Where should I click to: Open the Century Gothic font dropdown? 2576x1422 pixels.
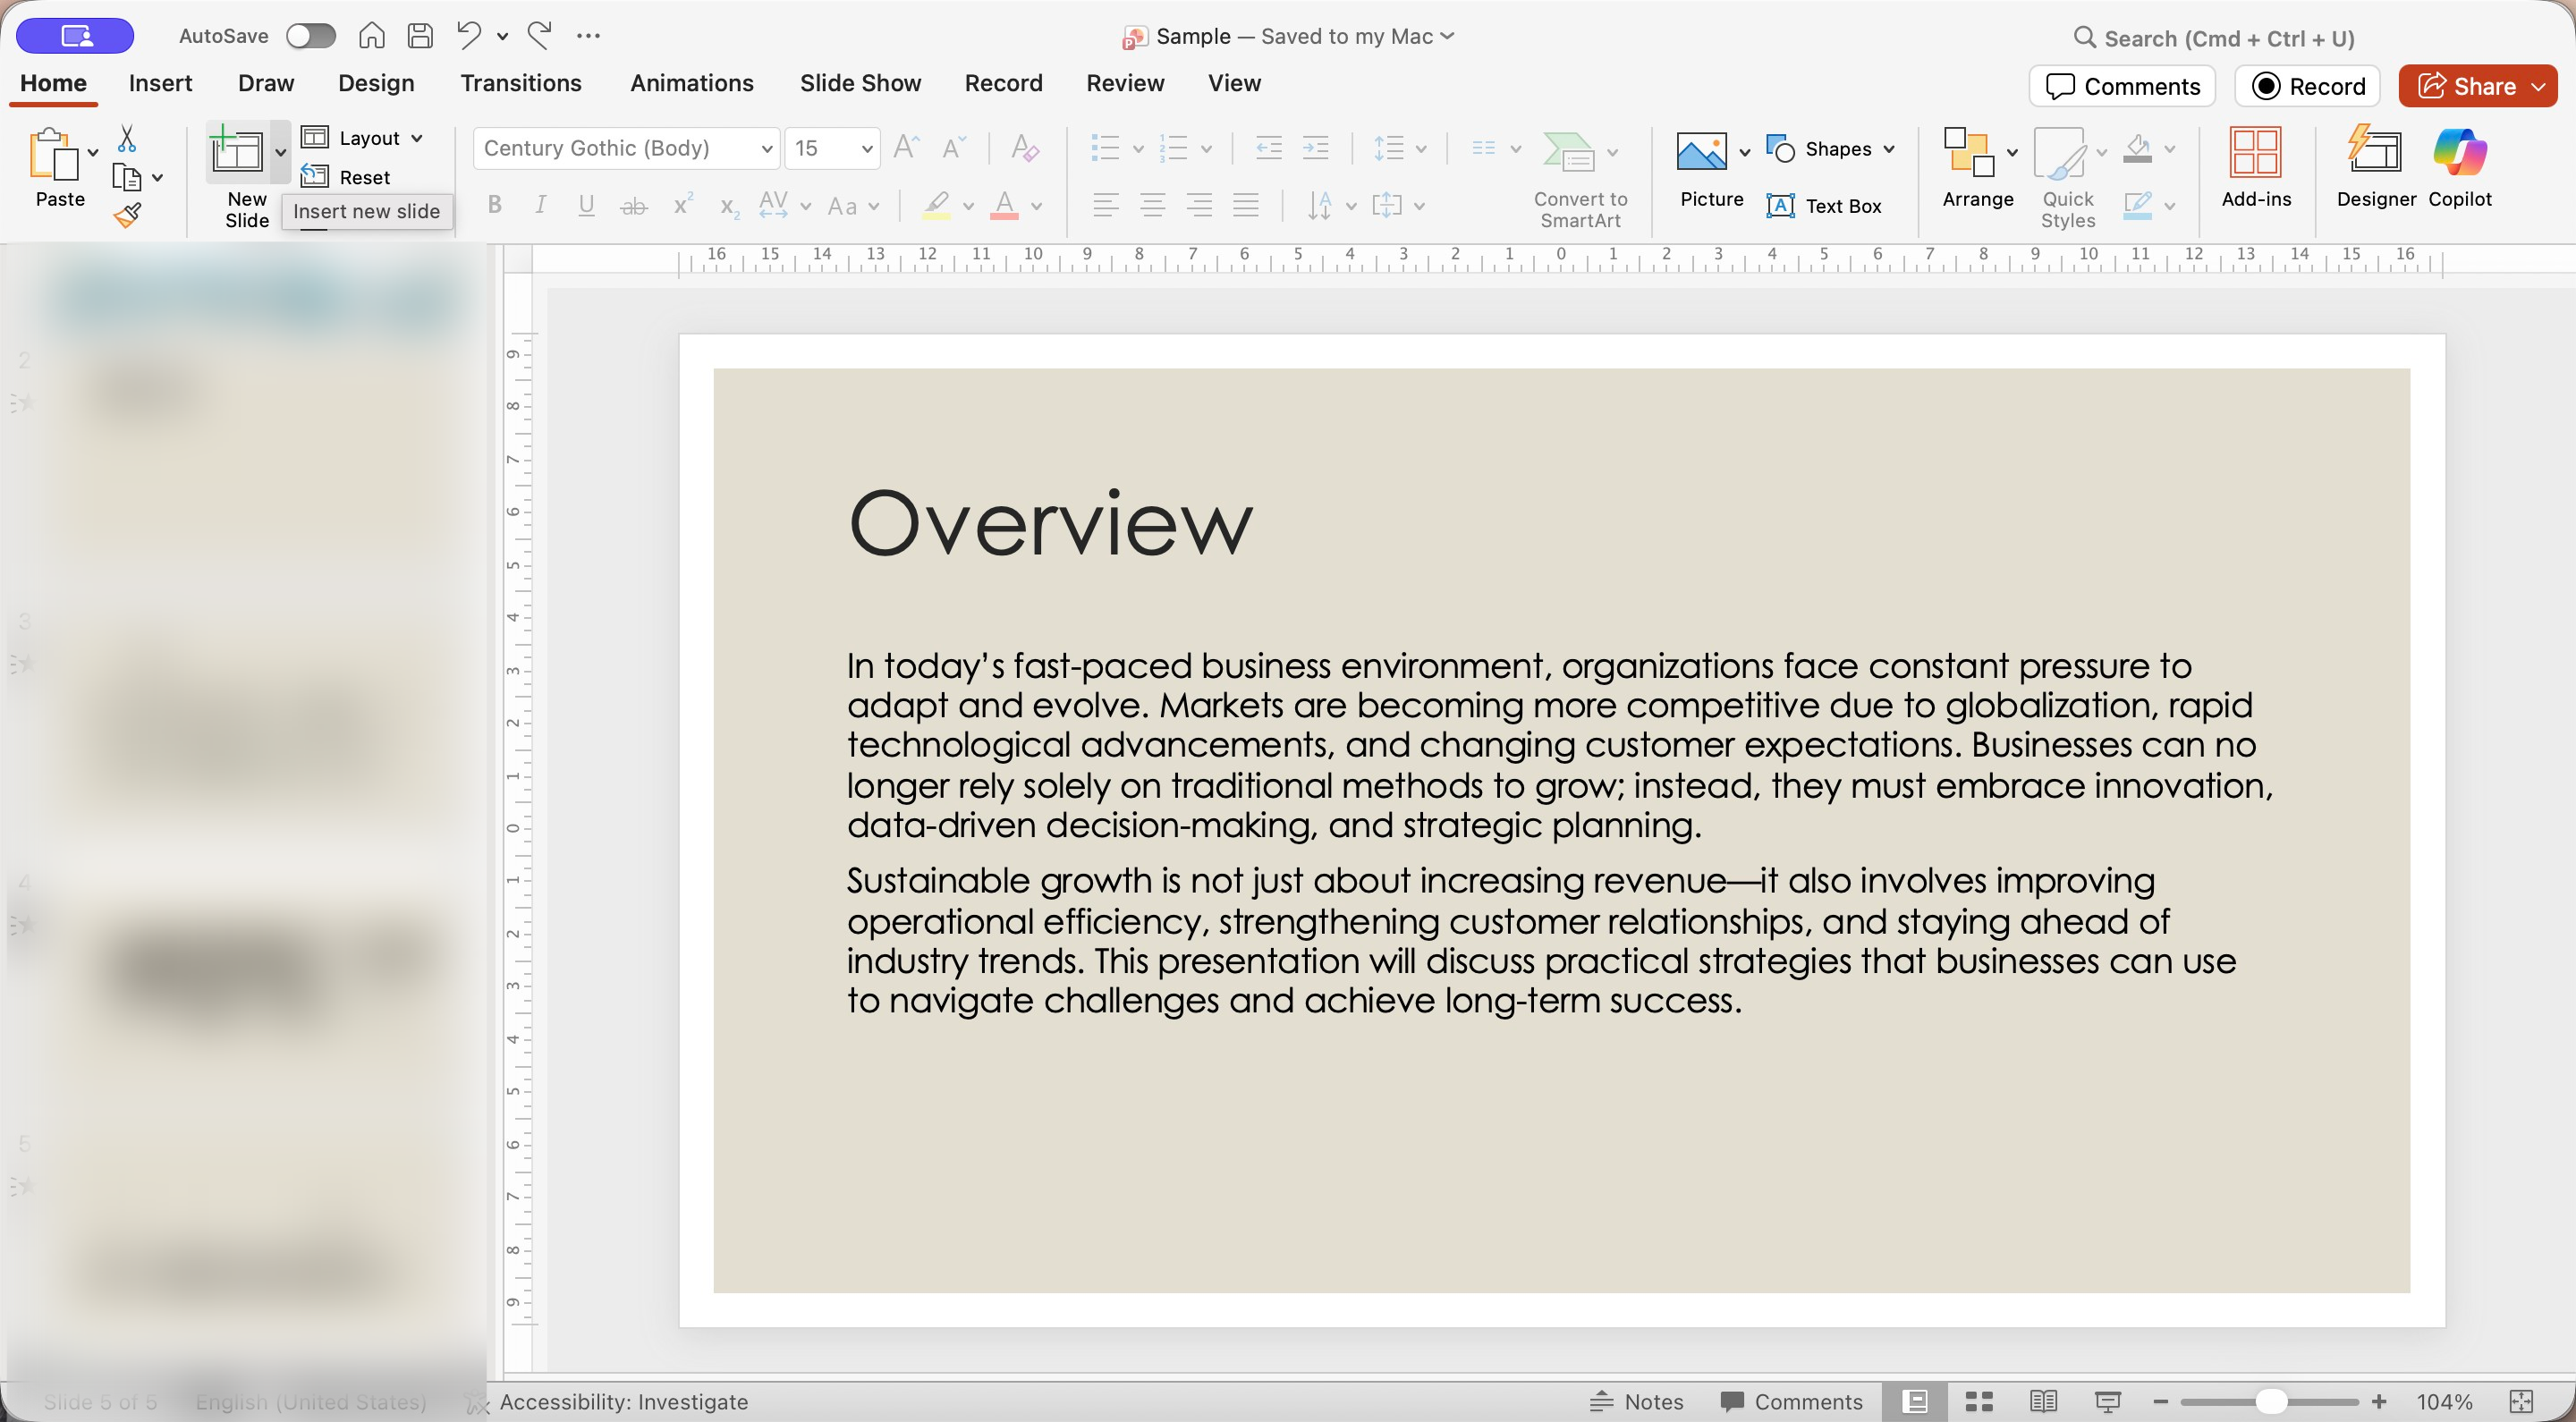pos(766,149)
